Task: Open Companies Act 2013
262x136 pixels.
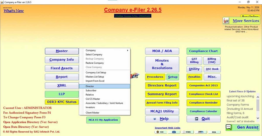Action: pyautogui.click(x=203, y=85)
